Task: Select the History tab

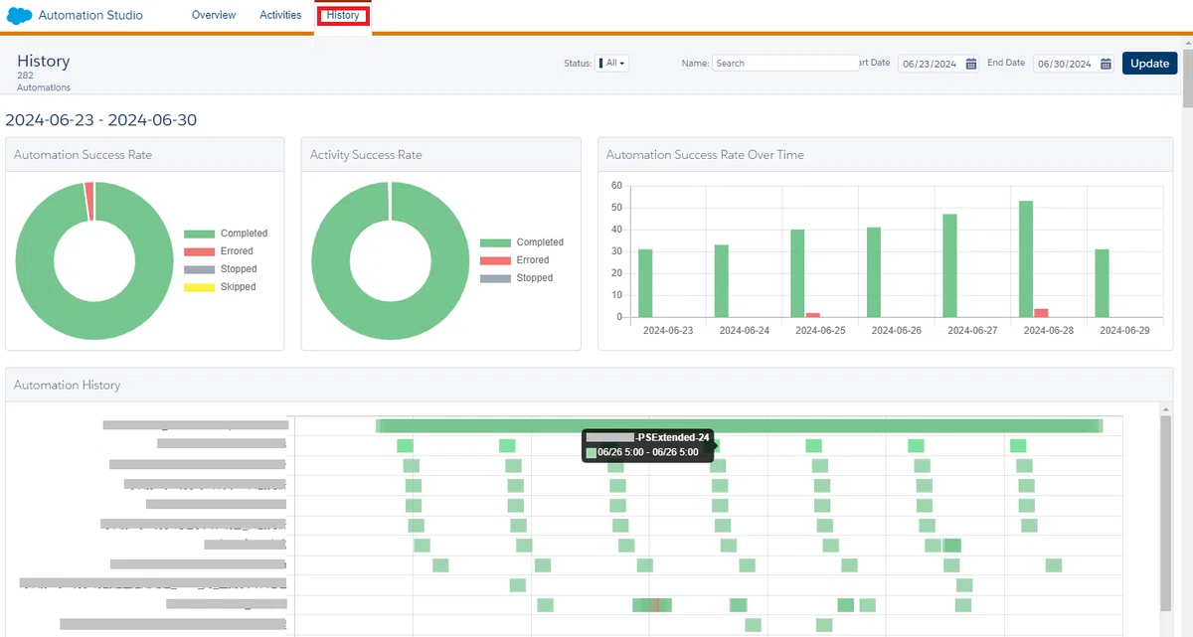Action: pyautogui.click(x=343, y=15)
